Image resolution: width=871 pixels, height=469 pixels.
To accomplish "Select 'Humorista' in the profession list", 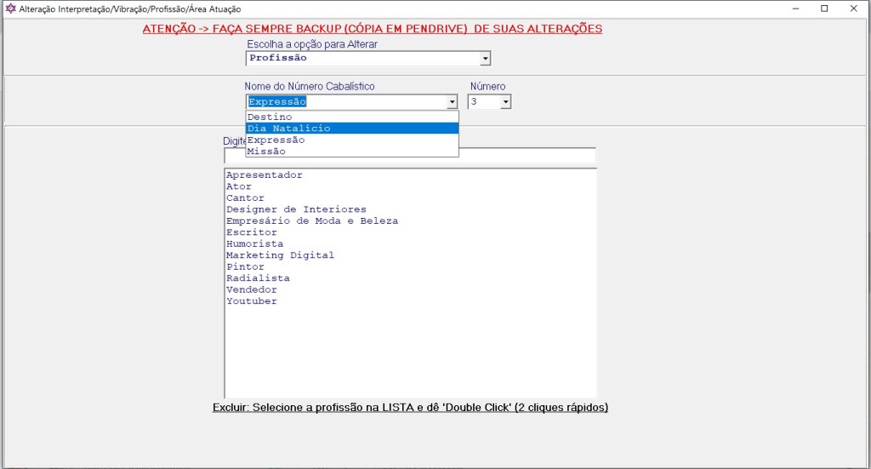I will pos(254,244).
